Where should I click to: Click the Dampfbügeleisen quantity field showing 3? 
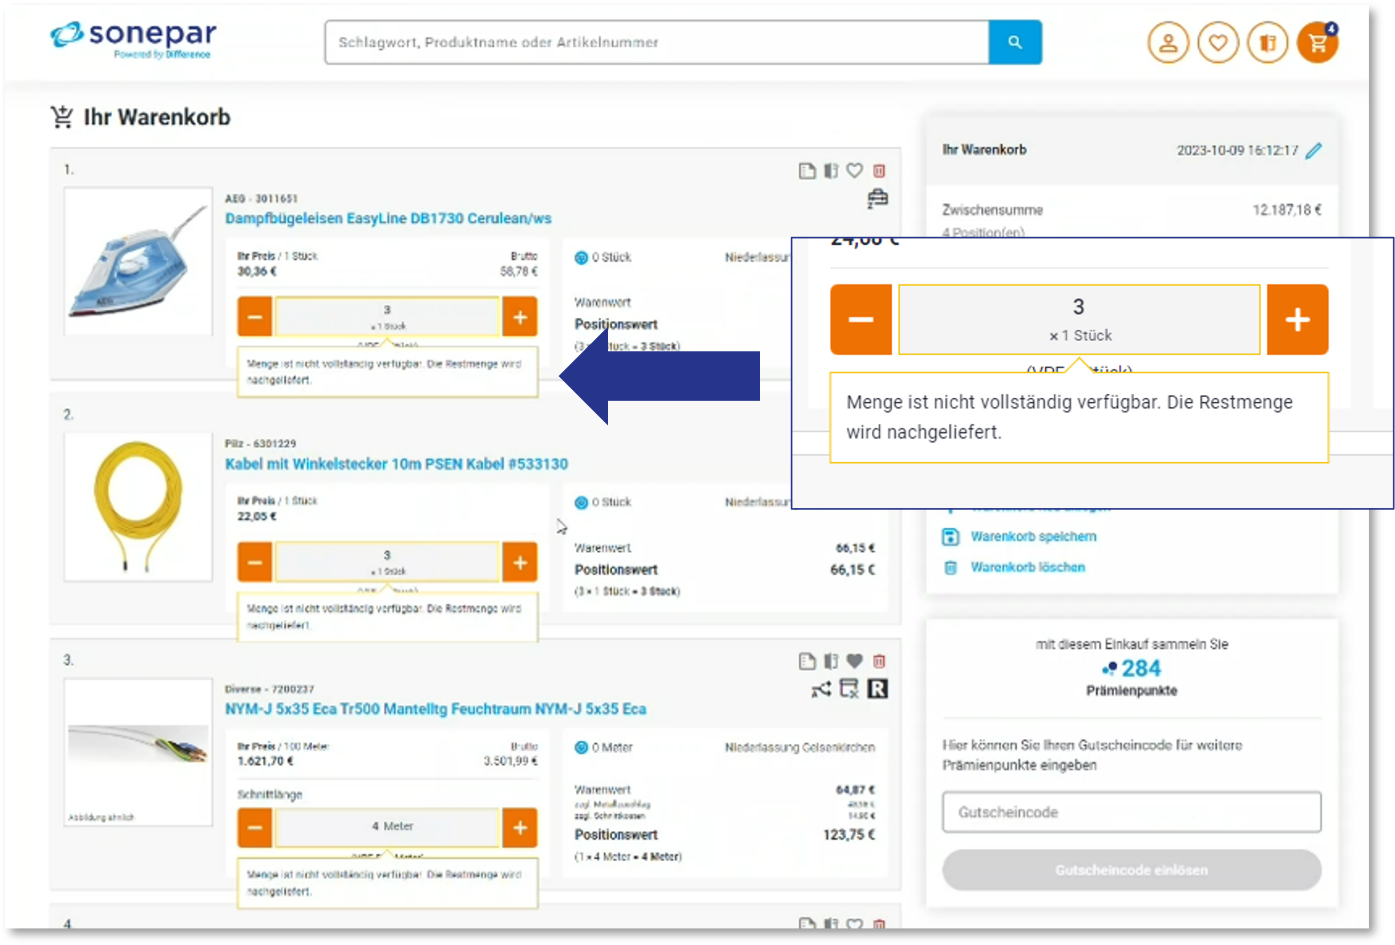point(387,317)
